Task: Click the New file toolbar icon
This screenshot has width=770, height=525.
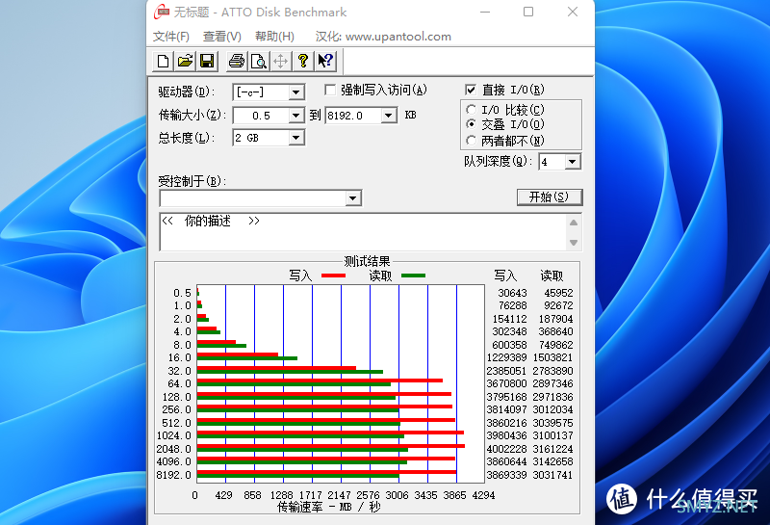Action: point(163,61)
